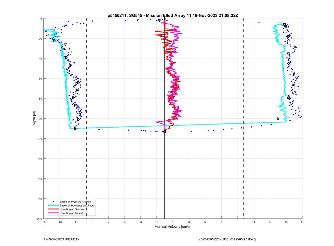334x246 pixels.
Task: Click the plot title starting with p5450211
Action: click(x=173, y=15)
